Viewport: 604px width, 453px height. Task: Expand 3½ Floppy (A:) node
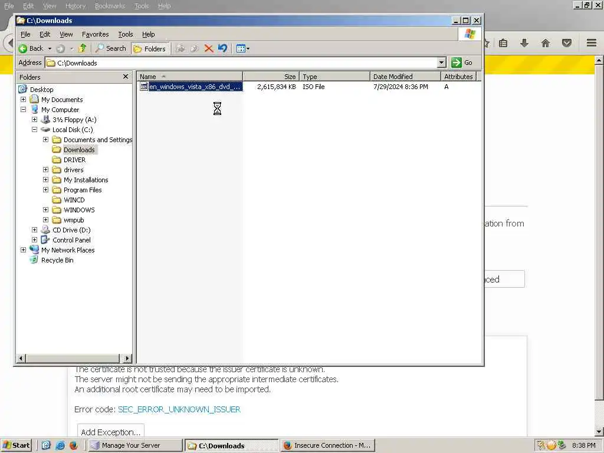click(34, 119)
